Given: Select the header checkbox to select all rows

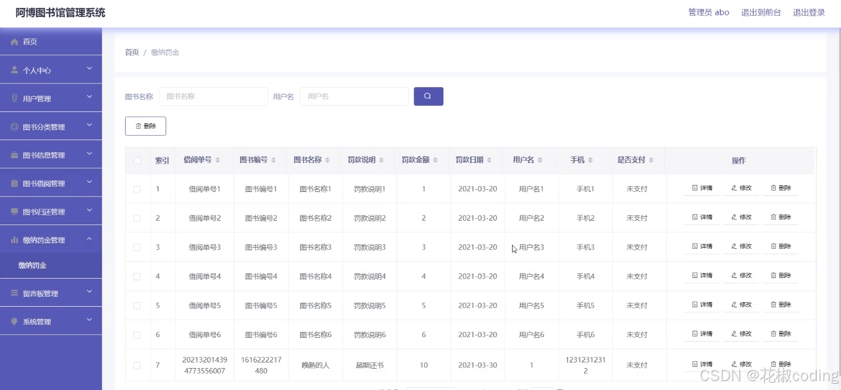Looking at the screenshot, I should pyautogui.click(x=137, y=160).
